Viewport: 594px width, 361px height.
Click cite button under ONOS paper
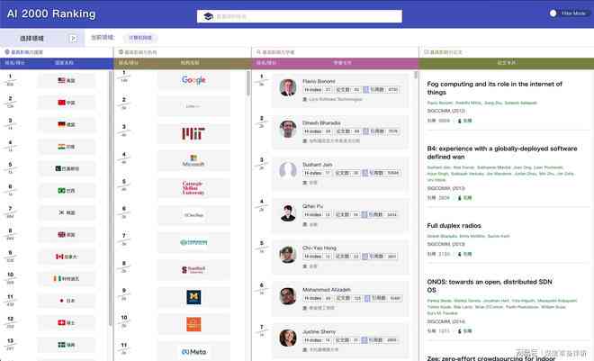coord(464,330)
